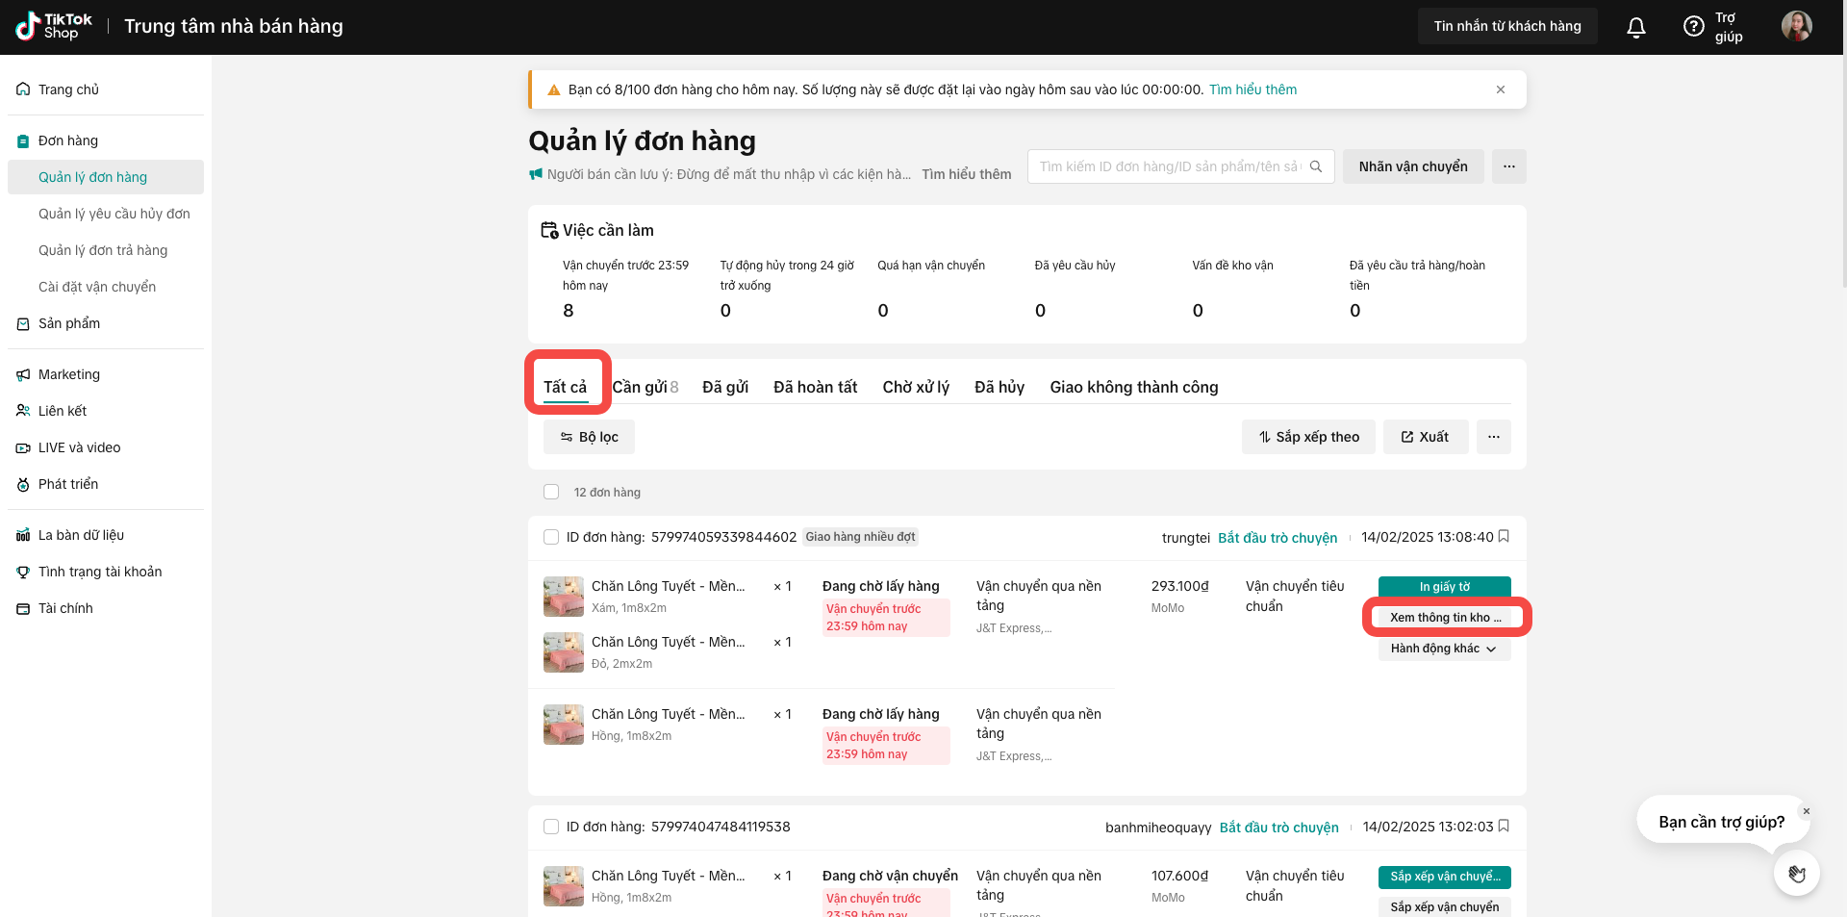This screenshot has height=917, width=1847.
Task: Switch to the Đã hủy tab
Action: (x=999, y=387)
